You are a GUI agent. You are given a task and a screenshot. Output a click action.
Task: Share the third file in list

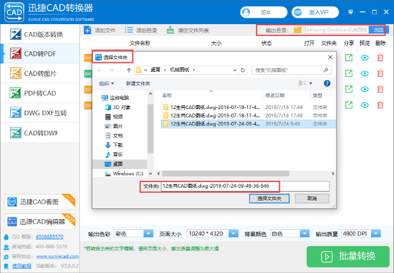pos(349,89)
